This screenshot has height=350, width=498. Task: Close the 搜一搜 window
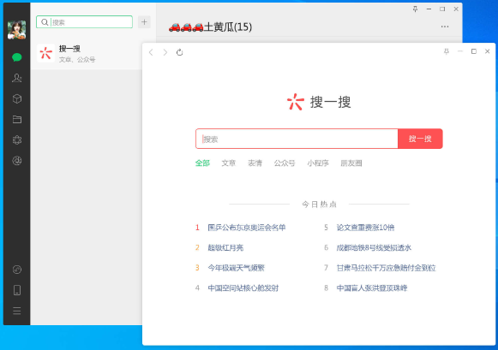pos(487,51)
